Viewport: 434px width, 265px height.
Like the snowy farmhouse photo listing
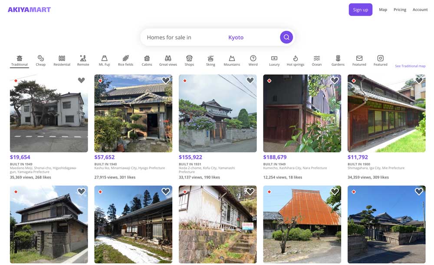click(x=166, y=191)
